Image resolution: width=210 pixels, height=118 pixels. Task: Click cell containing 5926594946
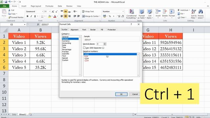point(171,43)
